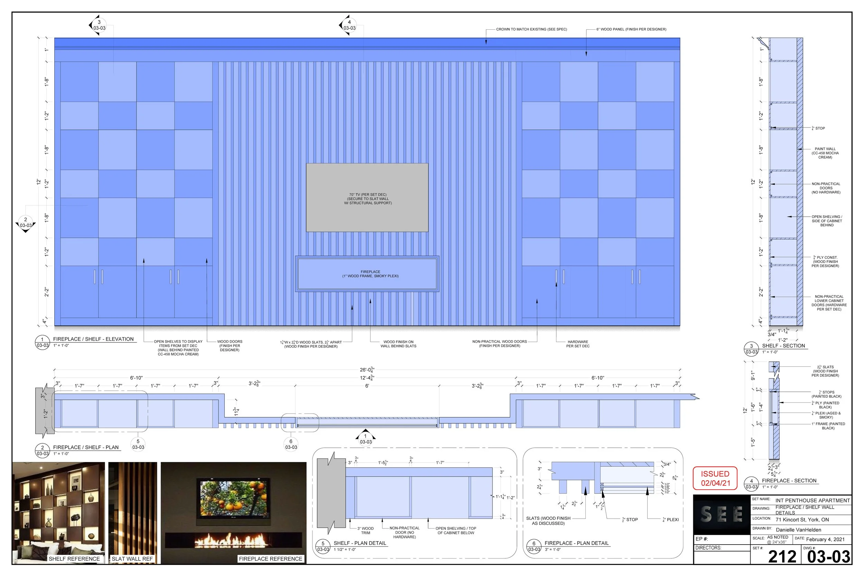
Task: Click the Shelf - Plan Detail title
Action: [x=360, y=543]
